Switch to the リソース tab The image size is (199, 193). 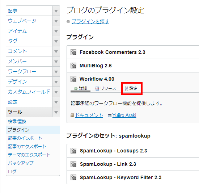pos(106,88)
